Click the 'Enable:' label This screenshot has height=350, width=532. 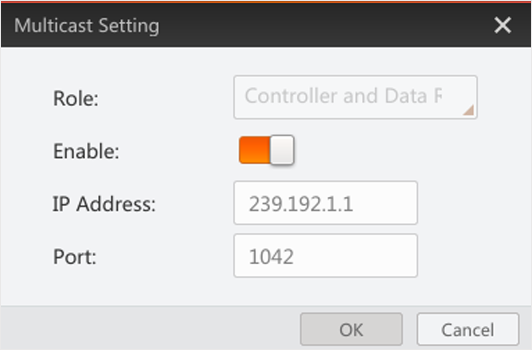tap(86, 151)
